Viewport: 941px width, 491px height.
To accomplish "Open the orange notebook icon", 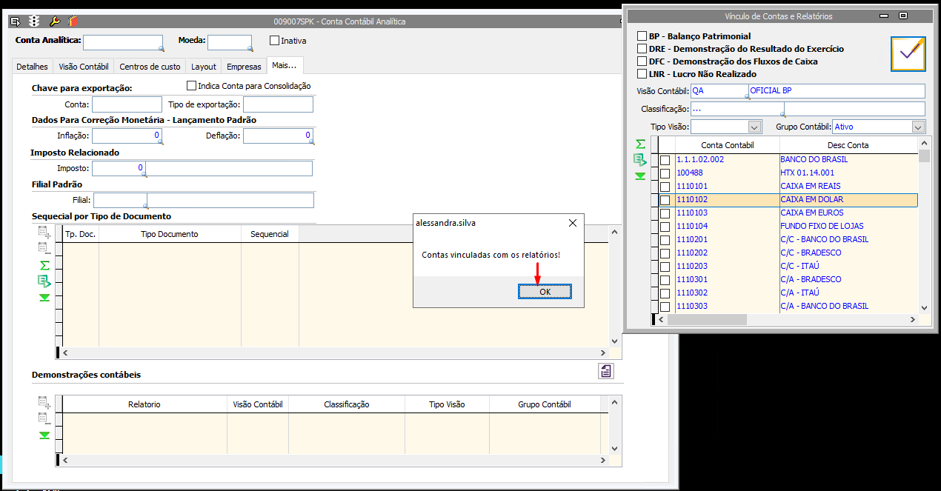I will pyautogui.click(x=72, y=21).
